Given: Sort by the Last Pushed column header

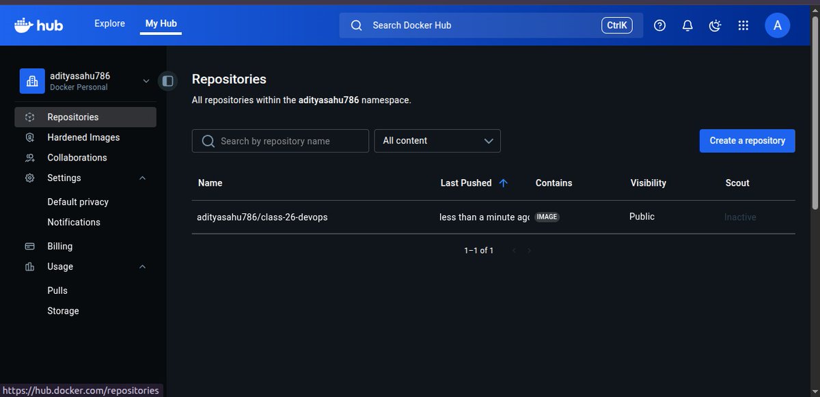Looking at the screenshot, I should [466, 183].
